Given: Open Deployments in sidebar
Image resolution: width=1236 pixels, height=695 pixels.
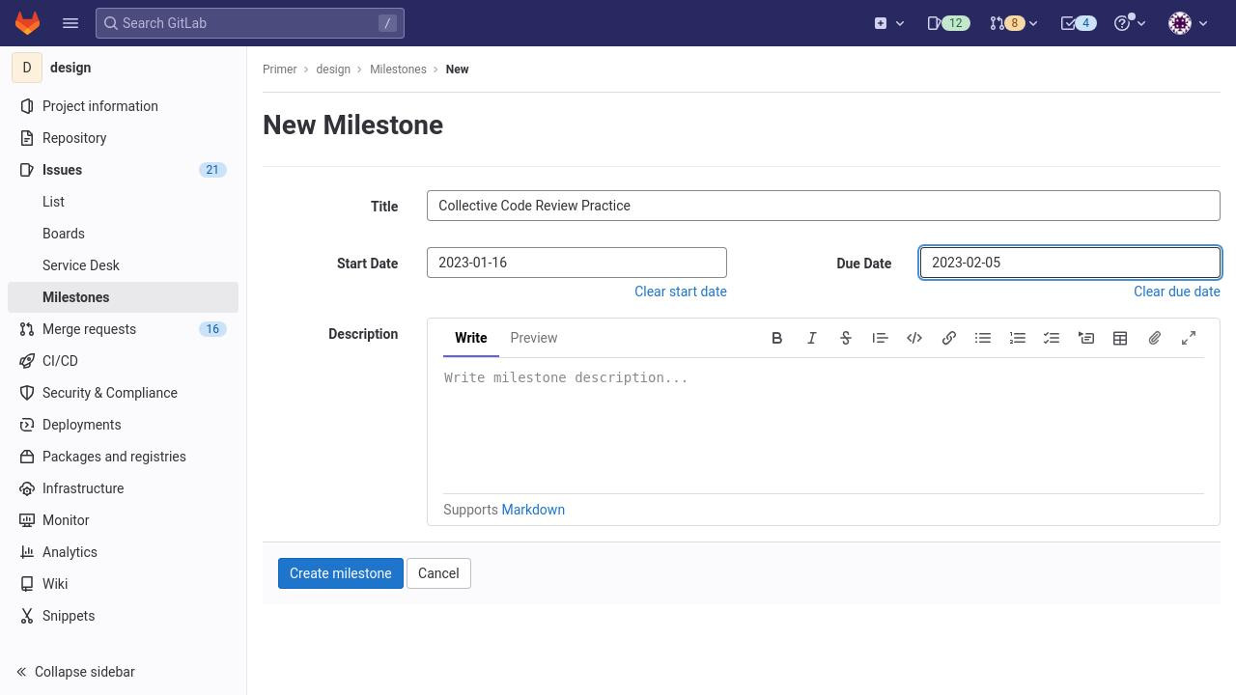Looking at the screenshot, I should (123, 425).
